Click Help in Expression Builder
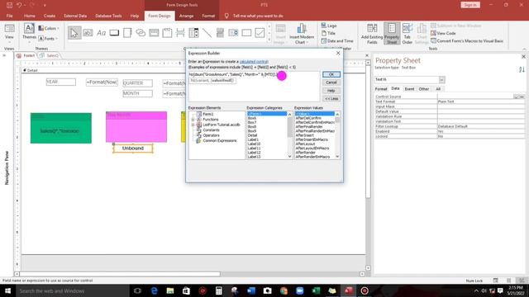 [331, 91]
